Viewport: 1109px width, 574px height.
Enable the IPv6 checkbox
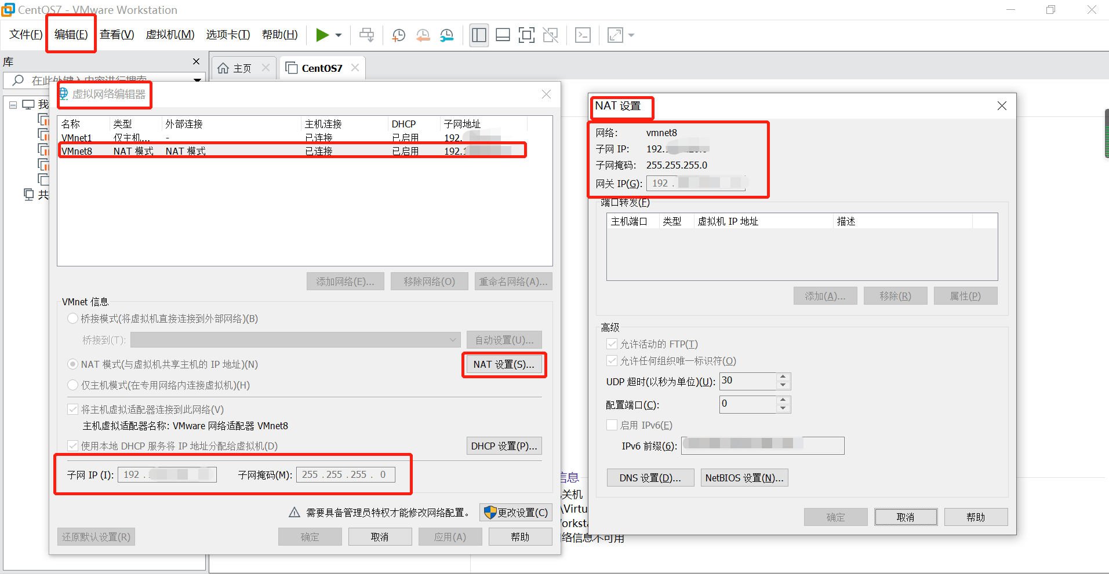point(612,425)
